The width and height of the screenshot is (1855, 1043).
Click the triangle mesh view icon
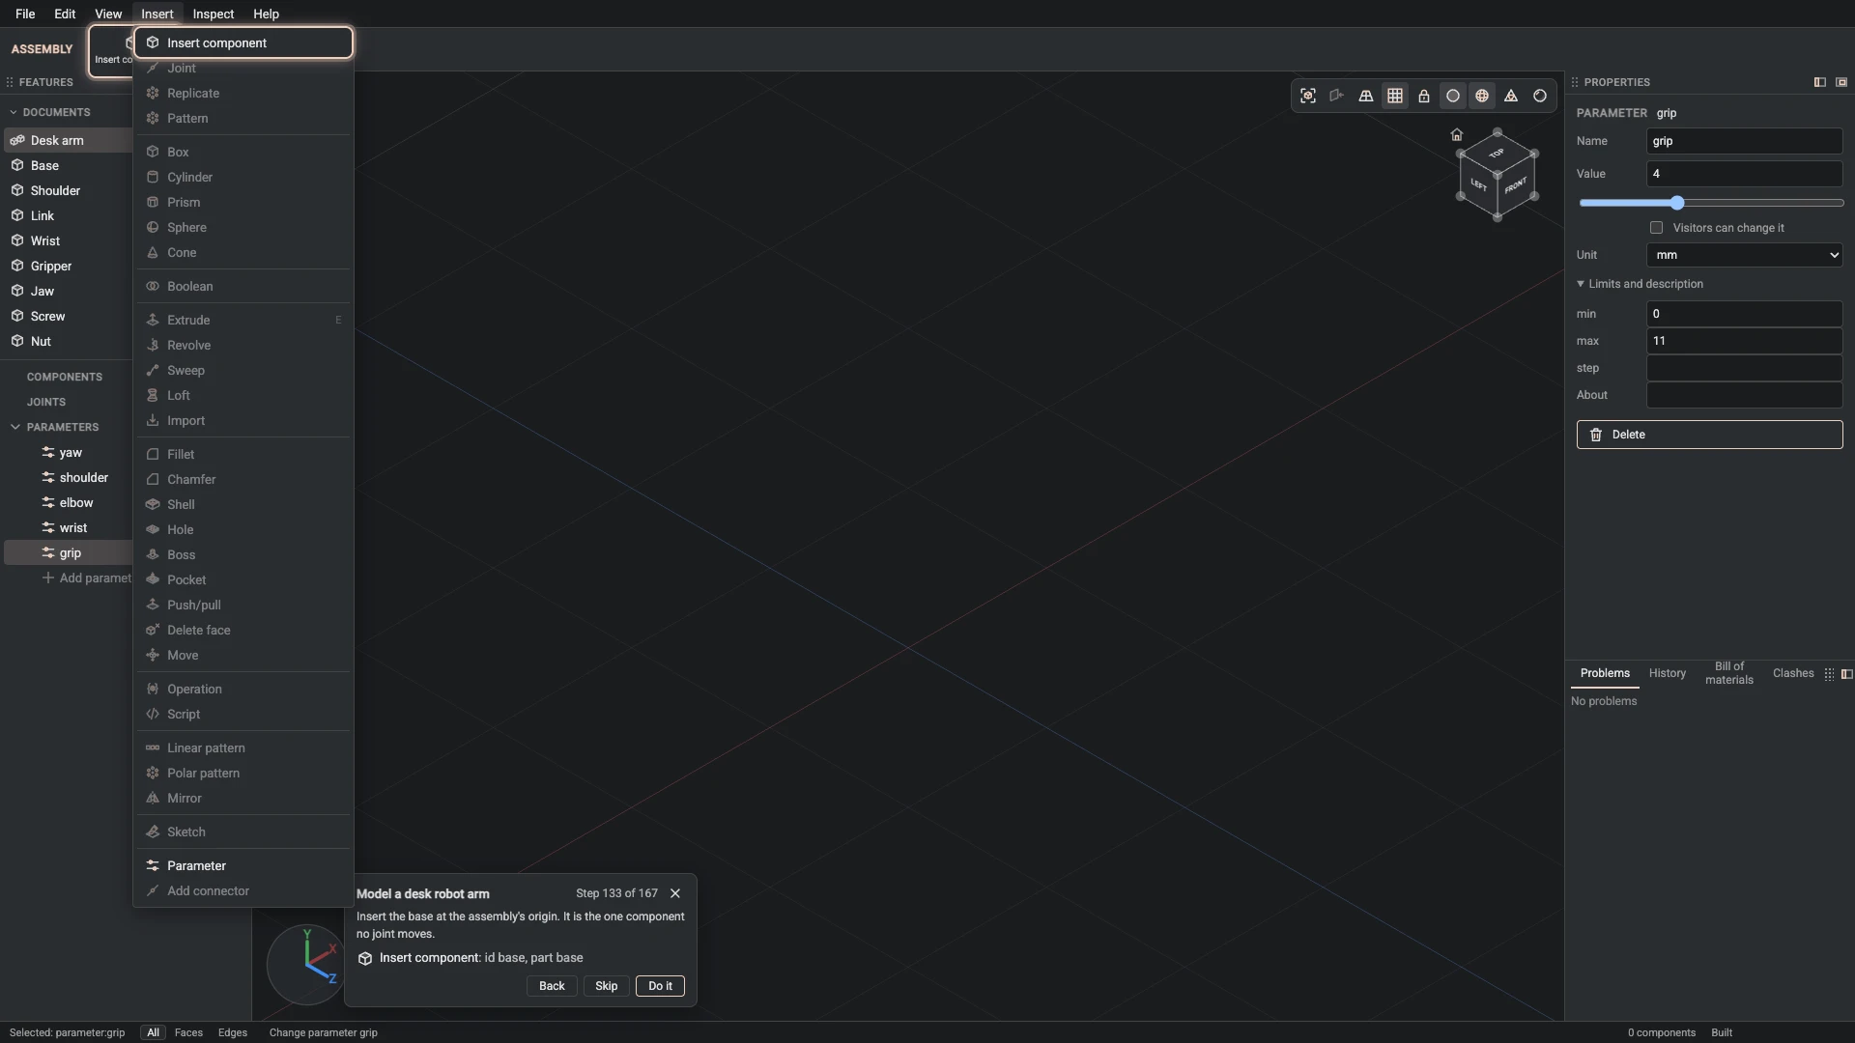click(1511, 96)
